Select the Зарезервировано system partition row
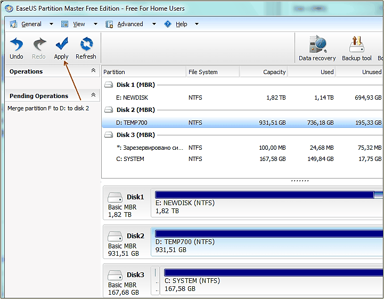 click(x=242, y=148)
